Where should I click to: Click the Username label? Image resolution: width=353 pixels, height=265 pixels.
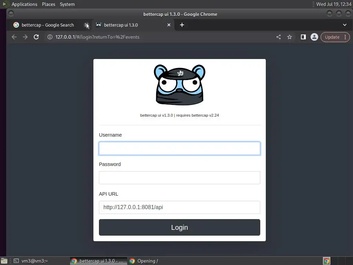tap(110, 135)
